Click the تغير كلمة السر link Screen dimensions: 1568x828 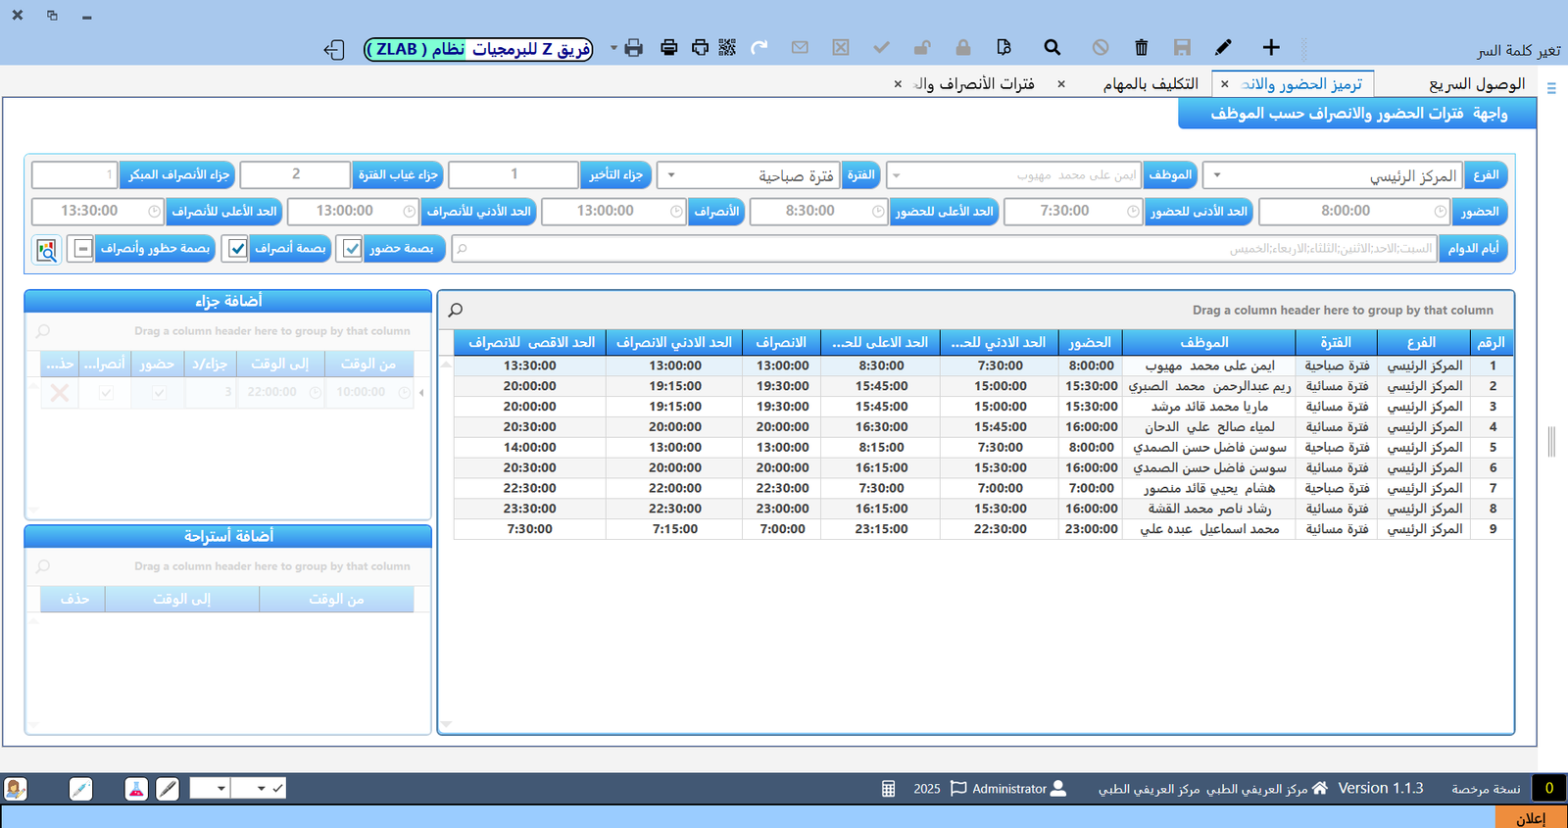coord(1518,50)
